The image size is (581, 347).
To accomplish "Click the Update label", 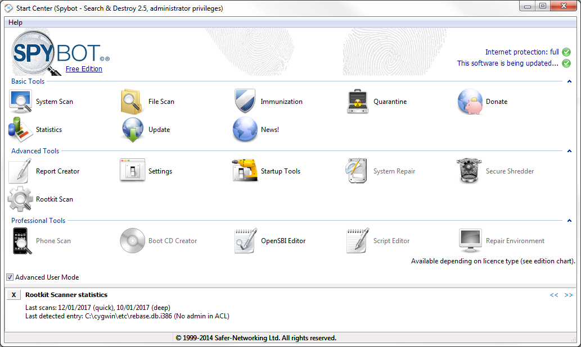I will tap(159, 130).
